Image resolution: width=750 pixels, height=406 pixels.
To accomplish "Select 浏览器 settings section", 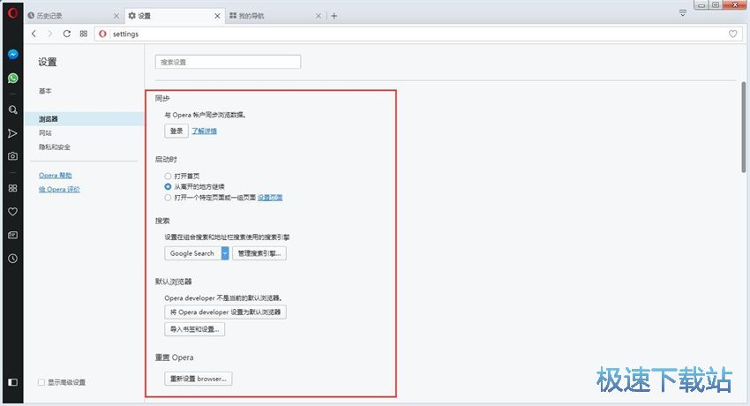I will click(x=84, y=118).
